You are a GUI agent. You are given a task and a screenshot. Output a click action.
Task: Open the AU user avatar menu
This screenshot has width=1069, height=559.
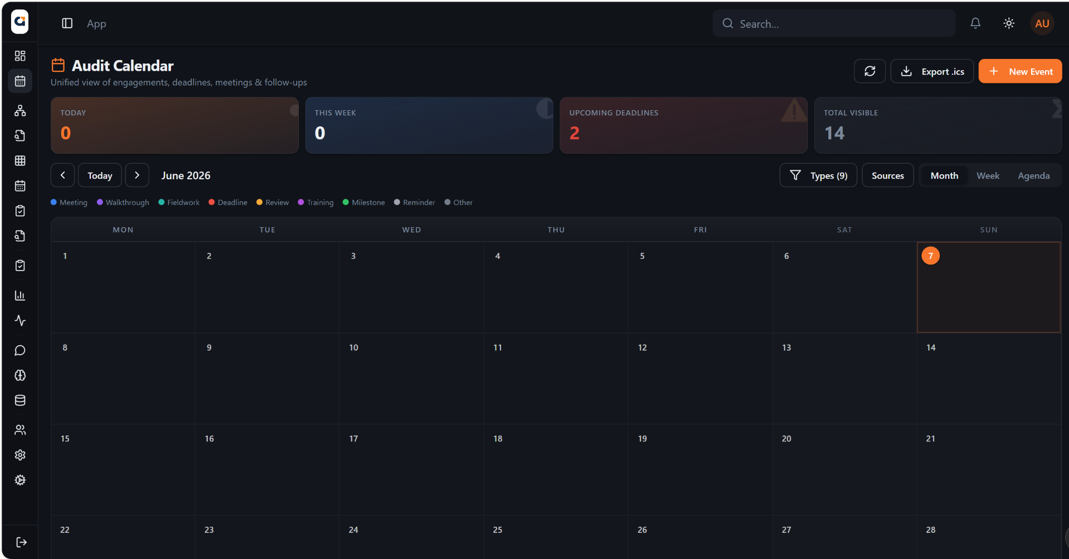coord(1042,23)
